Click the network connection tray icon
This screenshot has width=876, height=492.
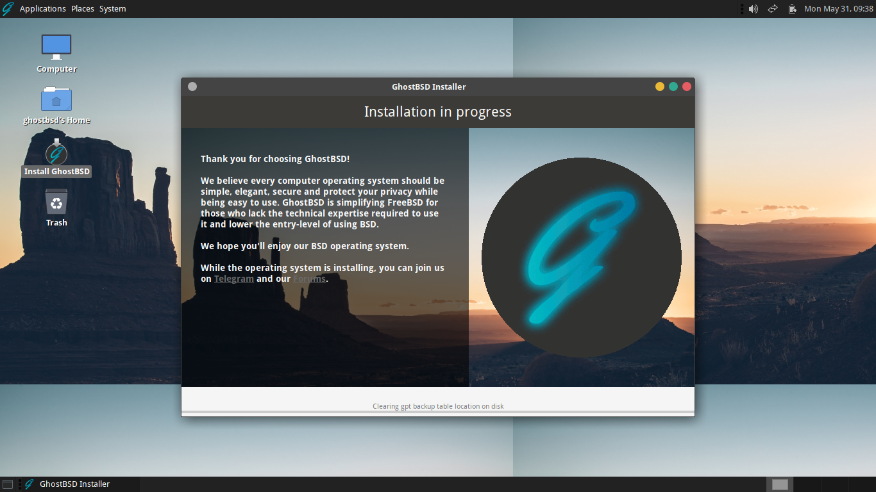[773, 9]
